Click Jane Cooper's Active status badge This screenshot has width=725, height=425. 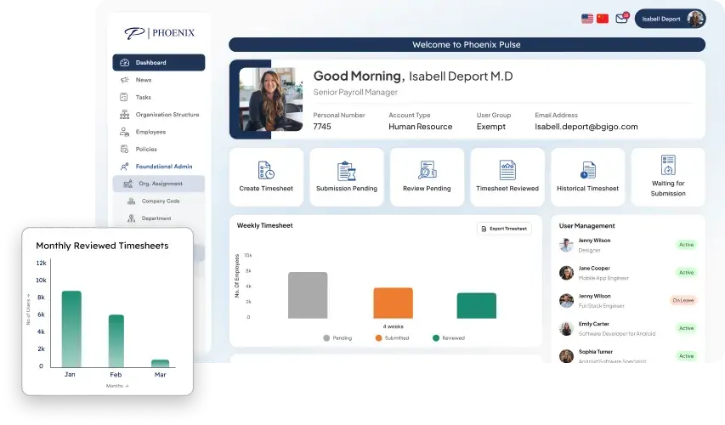pyautogui.click(x=686, y=272)
